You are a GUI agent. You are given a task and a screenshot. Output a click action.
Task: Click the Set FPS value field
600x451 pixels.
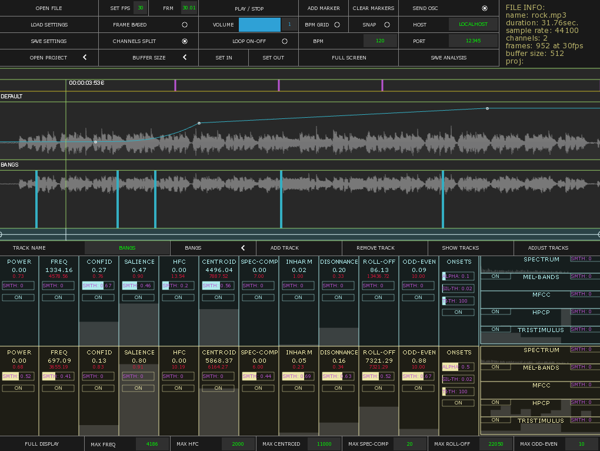pyautogui.click(x=141, y=8)
